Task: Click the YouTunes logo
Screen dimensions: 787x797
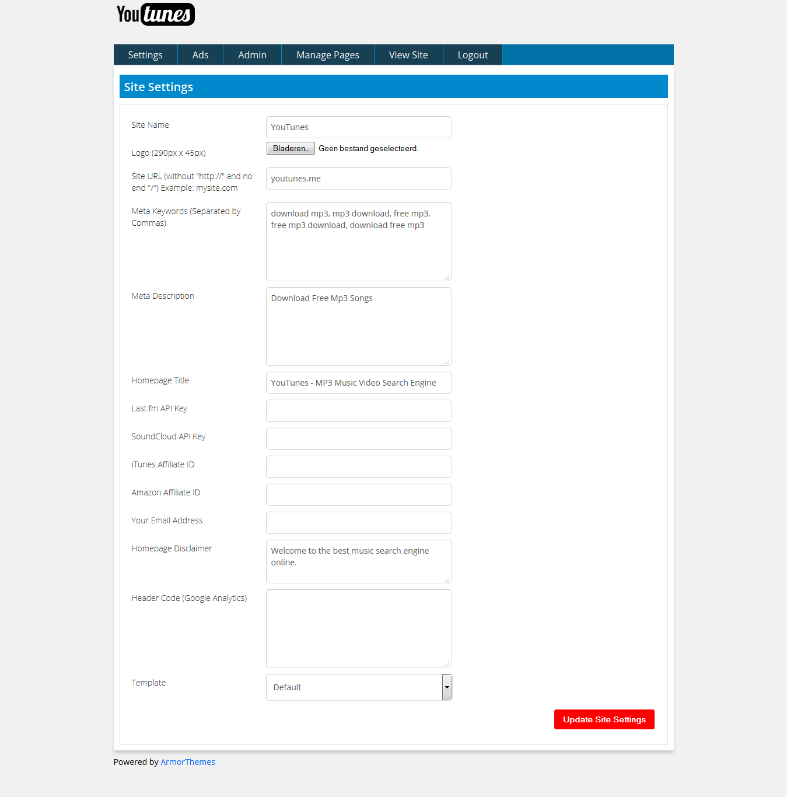Action: click(x=155, y=14)
